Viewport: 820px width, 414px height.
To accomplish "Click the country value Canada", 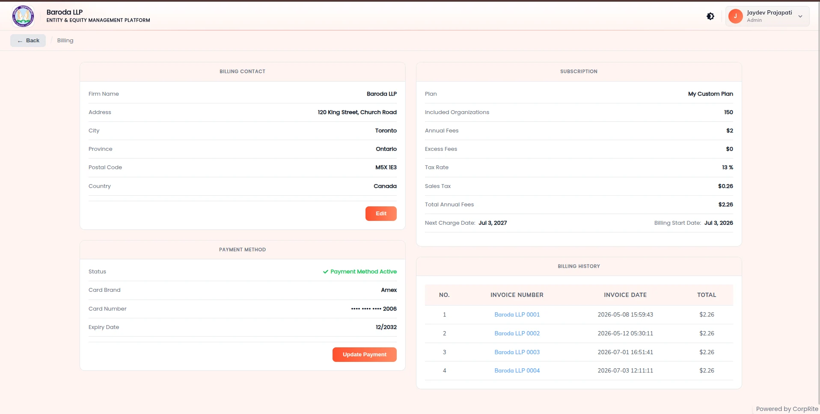I will coord(385,186).
